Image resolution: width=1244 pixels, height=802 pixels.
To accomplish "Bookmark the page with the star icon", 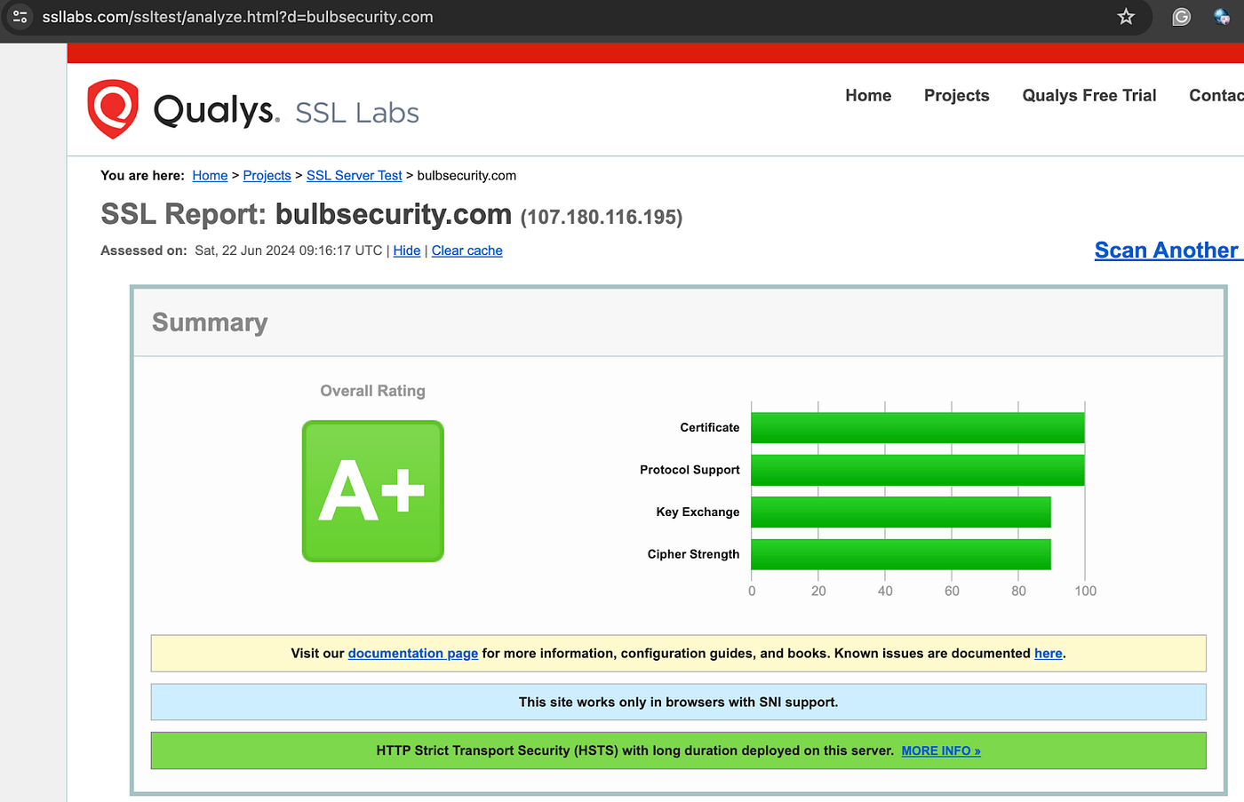I will click(1126, 16).
